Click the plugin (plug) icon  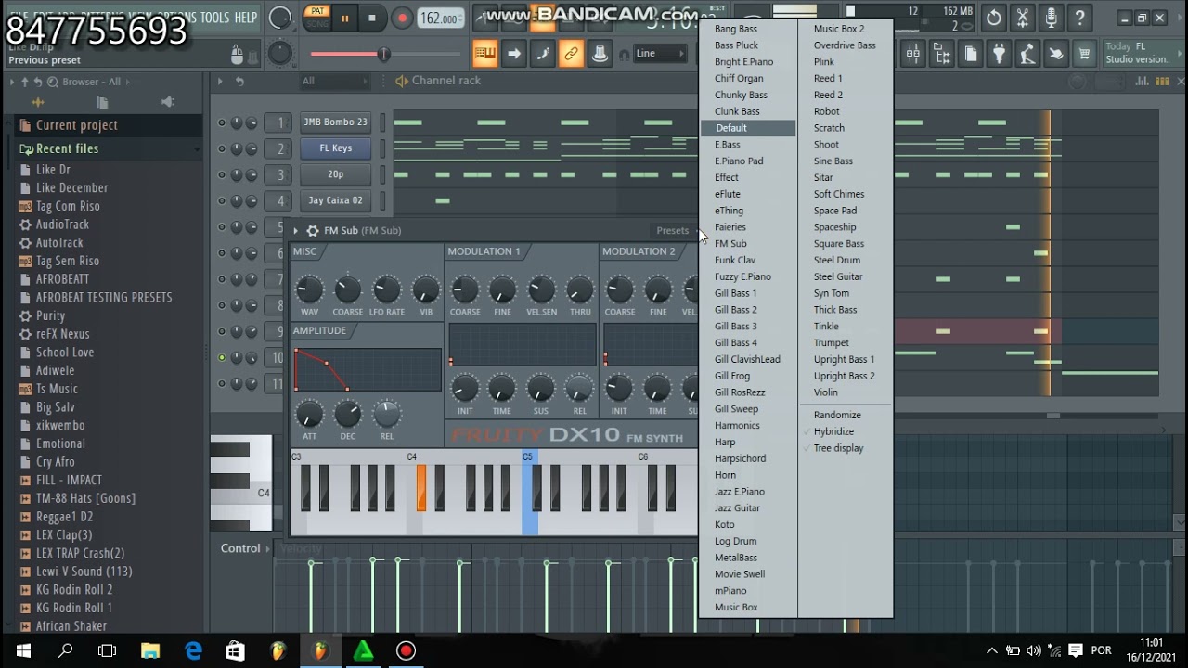[x=999, y=54]
